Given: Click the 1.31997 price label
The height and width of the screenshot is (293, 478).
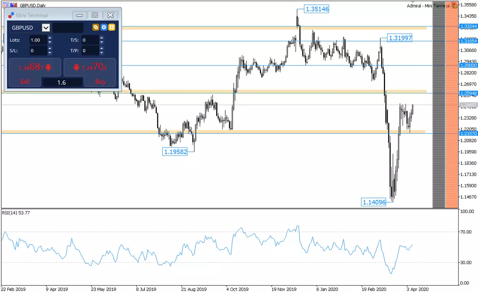Looking at the screenshot, I should 400,38.
